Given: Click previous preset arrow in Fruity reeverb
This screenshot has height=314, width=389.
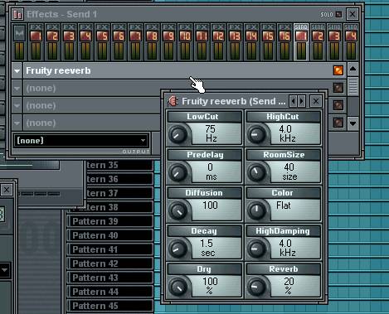Looking at the screenshot, I should pos(293,101).
